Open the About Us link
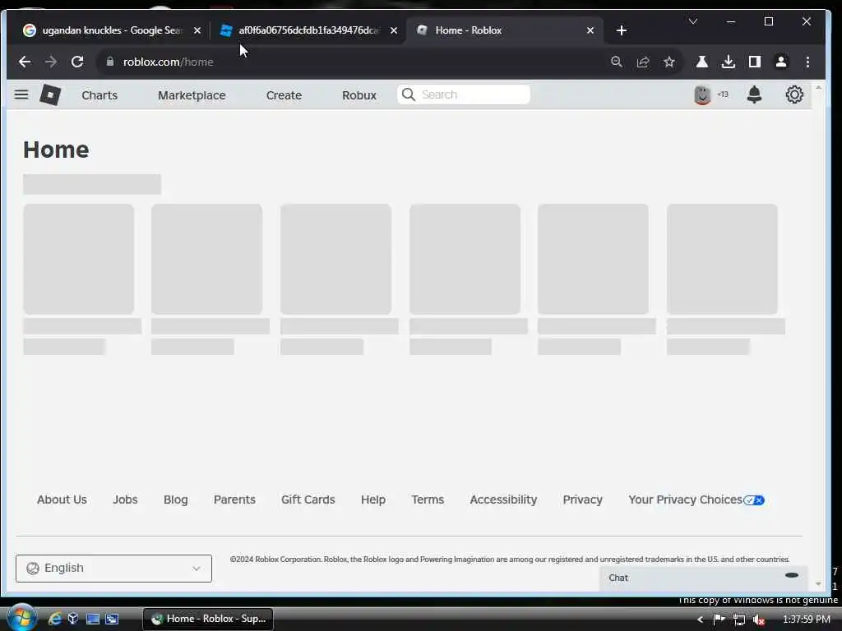842x631 pixels. click(x=62, y=500)
